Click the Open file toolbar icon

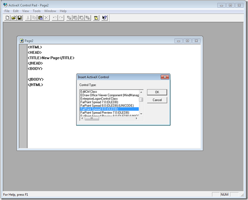pos(13,18)
